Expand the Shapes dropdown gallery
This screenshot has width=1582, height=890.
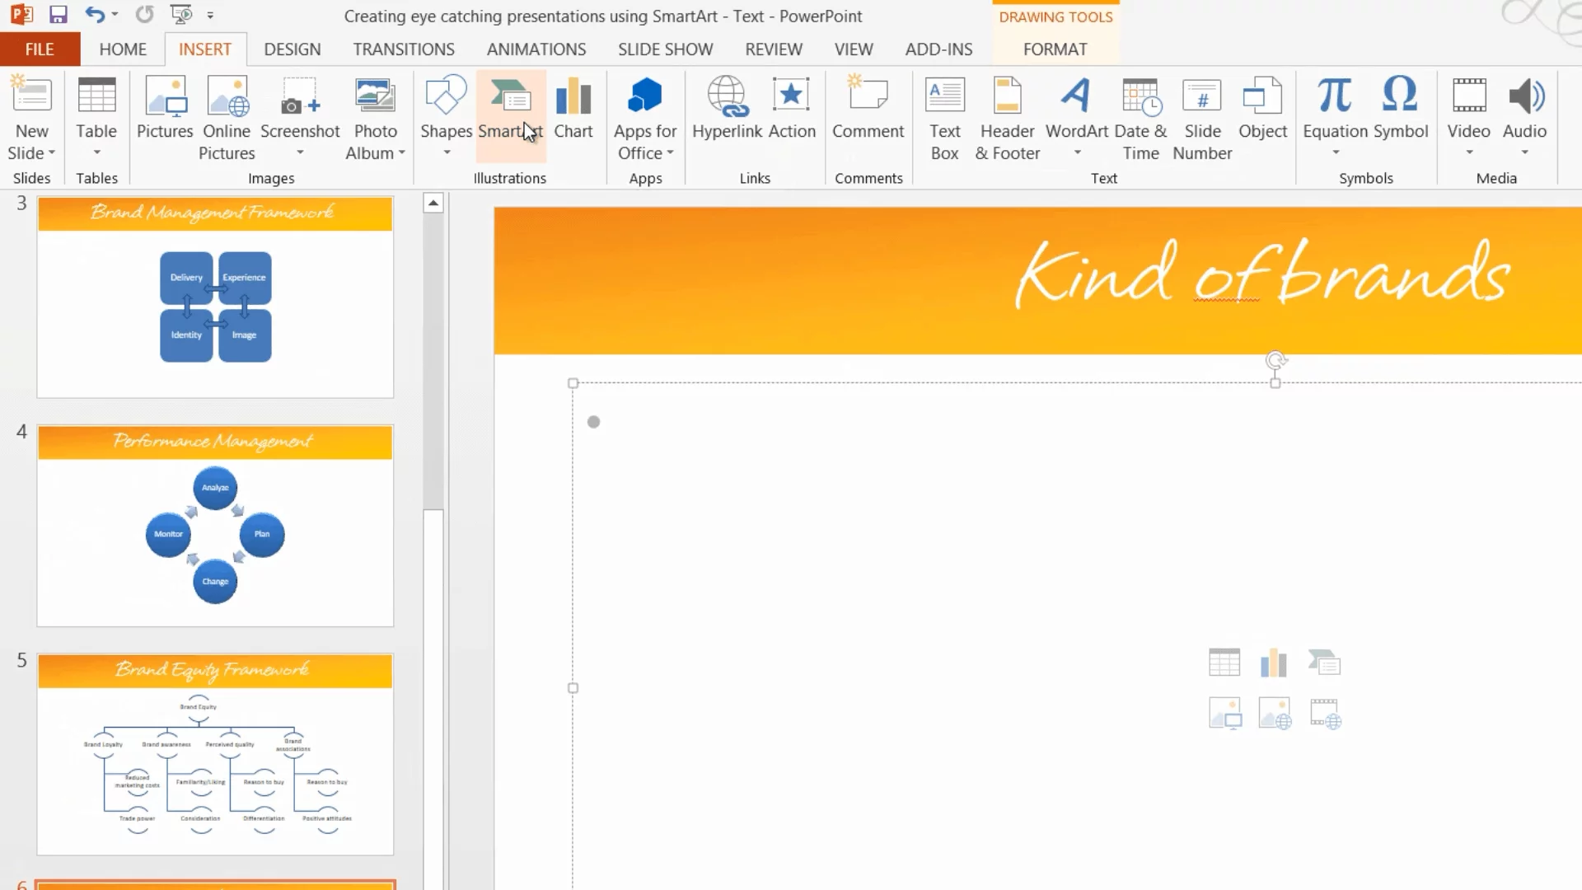click(x=446, y=153)
